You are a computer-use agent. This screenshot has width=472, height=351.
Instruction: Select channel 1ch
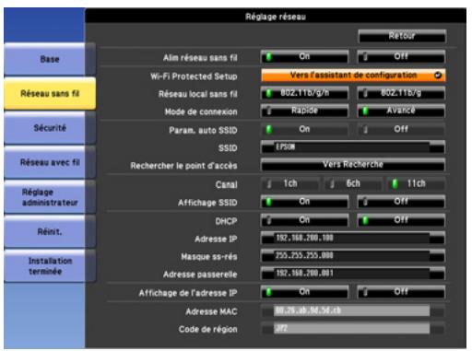coord(290,183)
